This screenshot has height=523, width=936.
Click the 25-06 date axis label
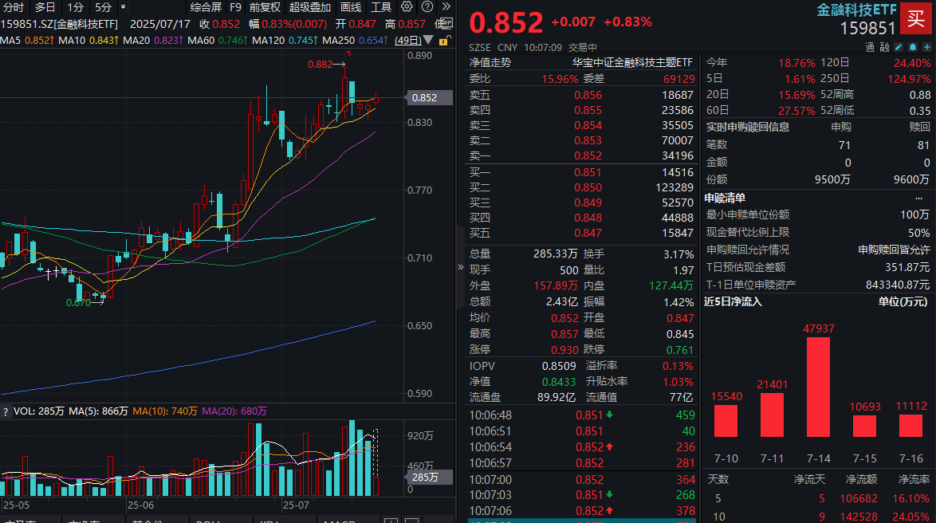(141, 505)
